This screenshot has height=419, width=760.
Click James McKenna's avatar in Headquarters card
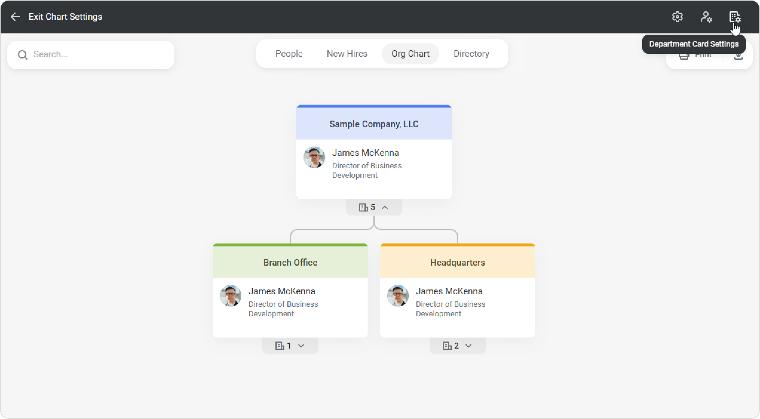coord(398,296)
